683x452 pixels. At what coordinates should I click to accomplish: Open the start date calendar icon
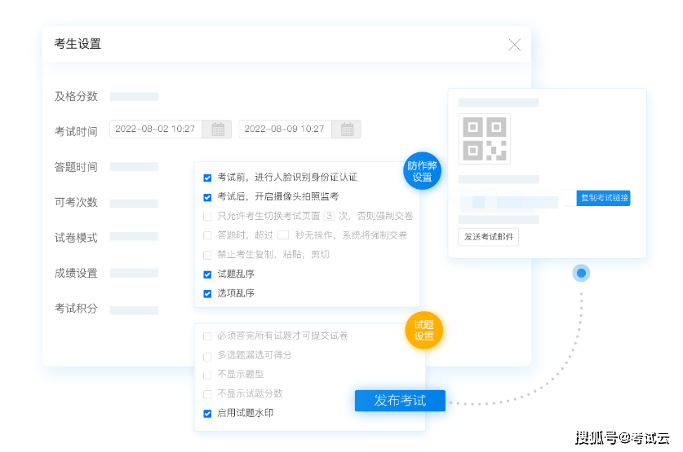[217, 129]
